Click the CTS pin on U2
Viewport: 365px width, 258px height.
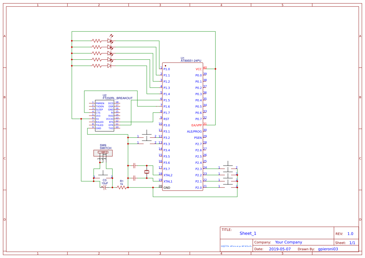point(98,113)
